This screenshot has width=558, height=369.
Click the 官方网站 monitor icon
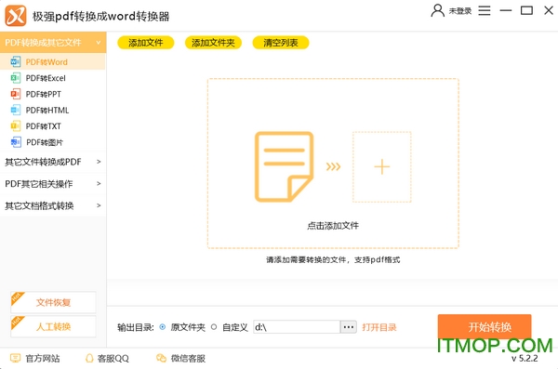tap(15, 358)
